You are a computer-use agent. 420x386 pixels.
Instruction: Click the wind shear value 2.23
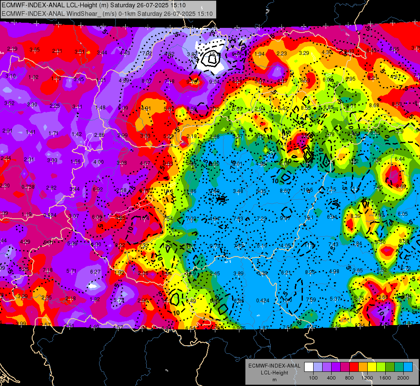point(282,54)
